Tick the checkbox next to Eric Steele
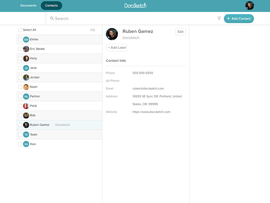This screenshot has height=203, width=270. click(x=20, y=49)
